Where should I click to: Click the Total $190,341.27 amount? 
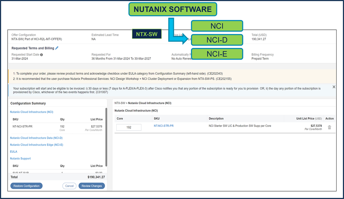tap(96, 177)
